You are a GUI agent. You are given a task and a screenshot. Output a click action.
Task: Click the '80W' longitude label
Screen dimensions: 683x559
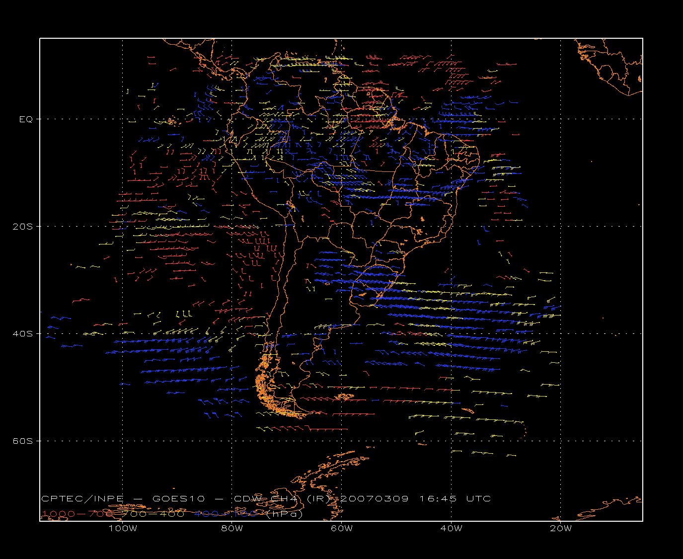232,528
